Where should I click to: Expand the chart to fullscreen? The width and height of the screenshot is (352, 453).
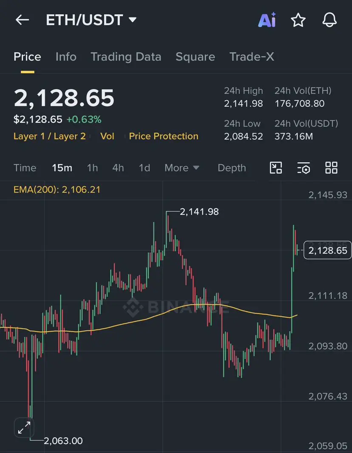24,427
